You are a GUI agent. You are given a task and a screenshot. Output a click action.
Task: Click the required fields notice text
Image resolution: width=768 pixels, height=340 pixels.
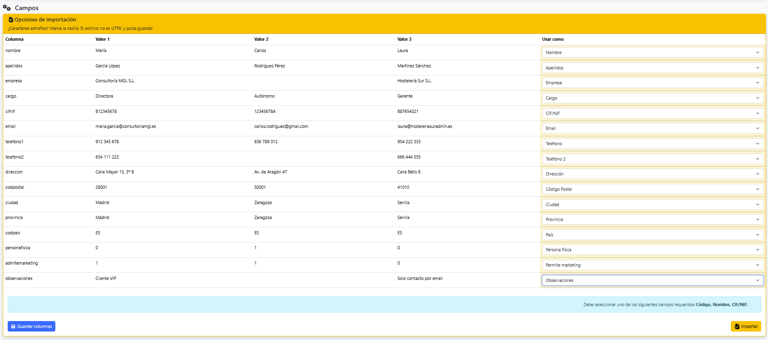pos(665,305)
